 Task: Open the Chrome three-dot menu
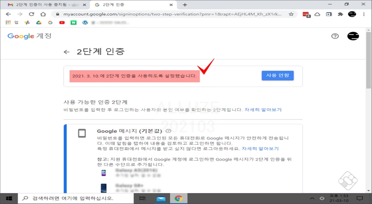364,14
